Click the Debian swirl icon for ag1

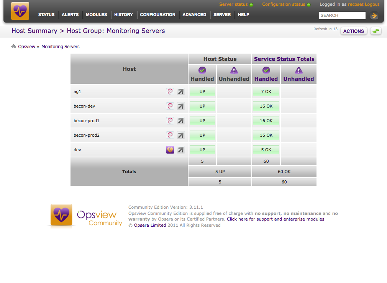(170, 92)
